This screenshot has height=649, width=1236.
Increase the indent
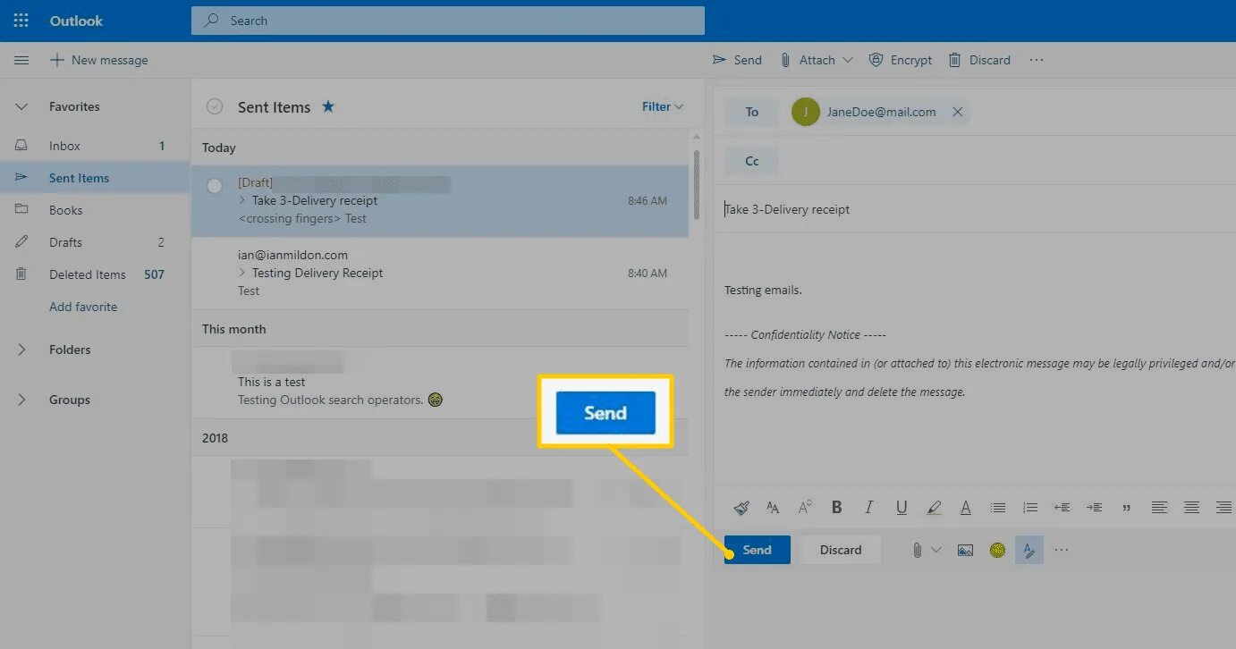1094,508
